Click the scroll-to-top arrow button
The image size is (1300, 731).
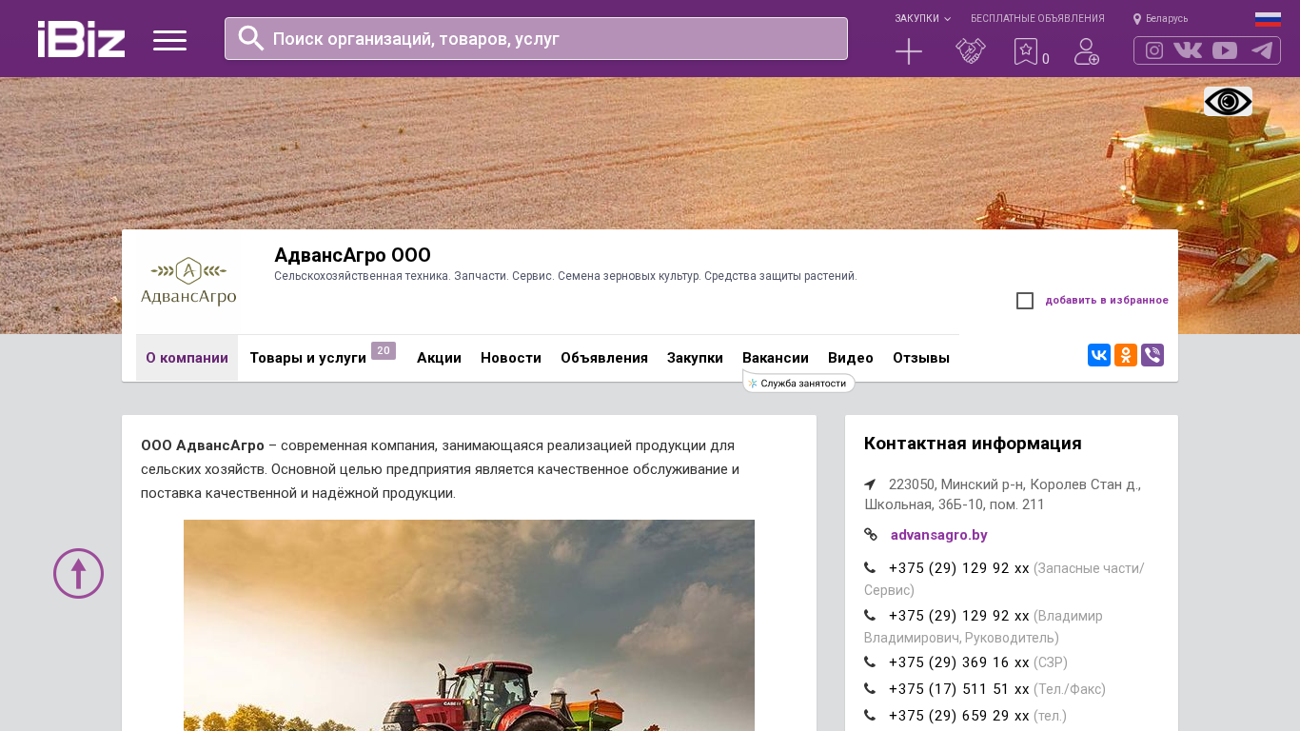[x=78, y=573]
